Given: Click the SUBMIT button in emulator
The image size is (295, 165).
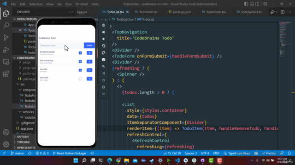Looking at the screenshot, I should tap(89, 45).
